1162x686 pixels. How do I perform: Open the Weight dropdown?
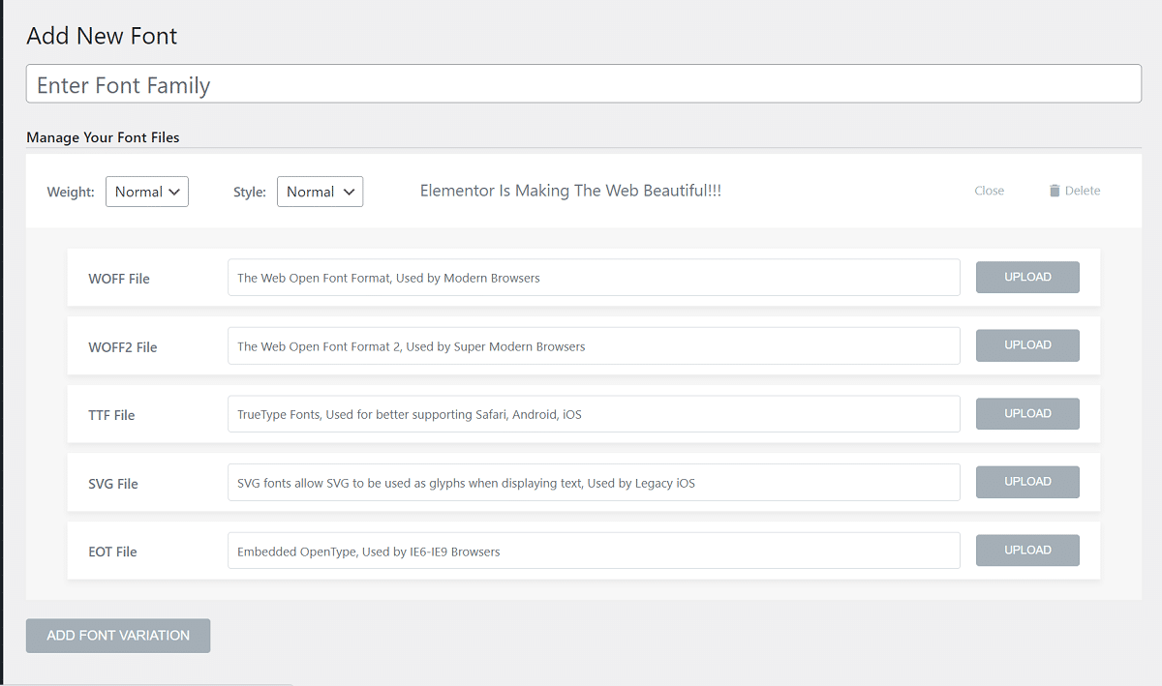(x=147, y=192)
